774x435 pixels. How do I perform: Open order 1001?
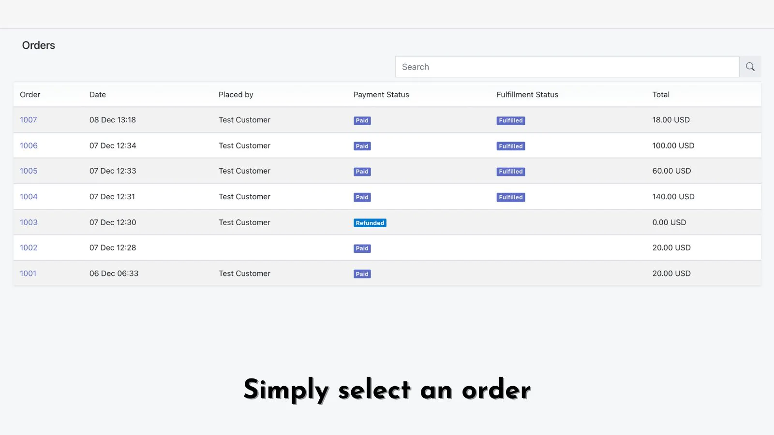[x=28, y=274]
